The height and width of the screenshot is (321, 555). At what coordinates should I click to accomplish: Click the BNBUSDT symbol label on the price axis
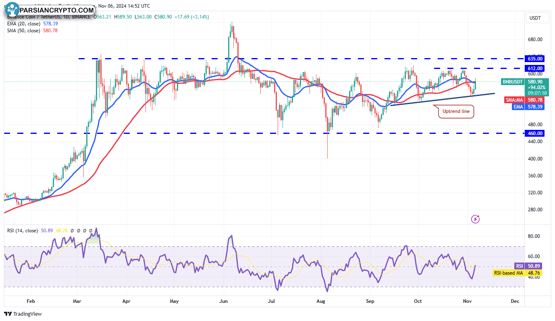point(513,82)
